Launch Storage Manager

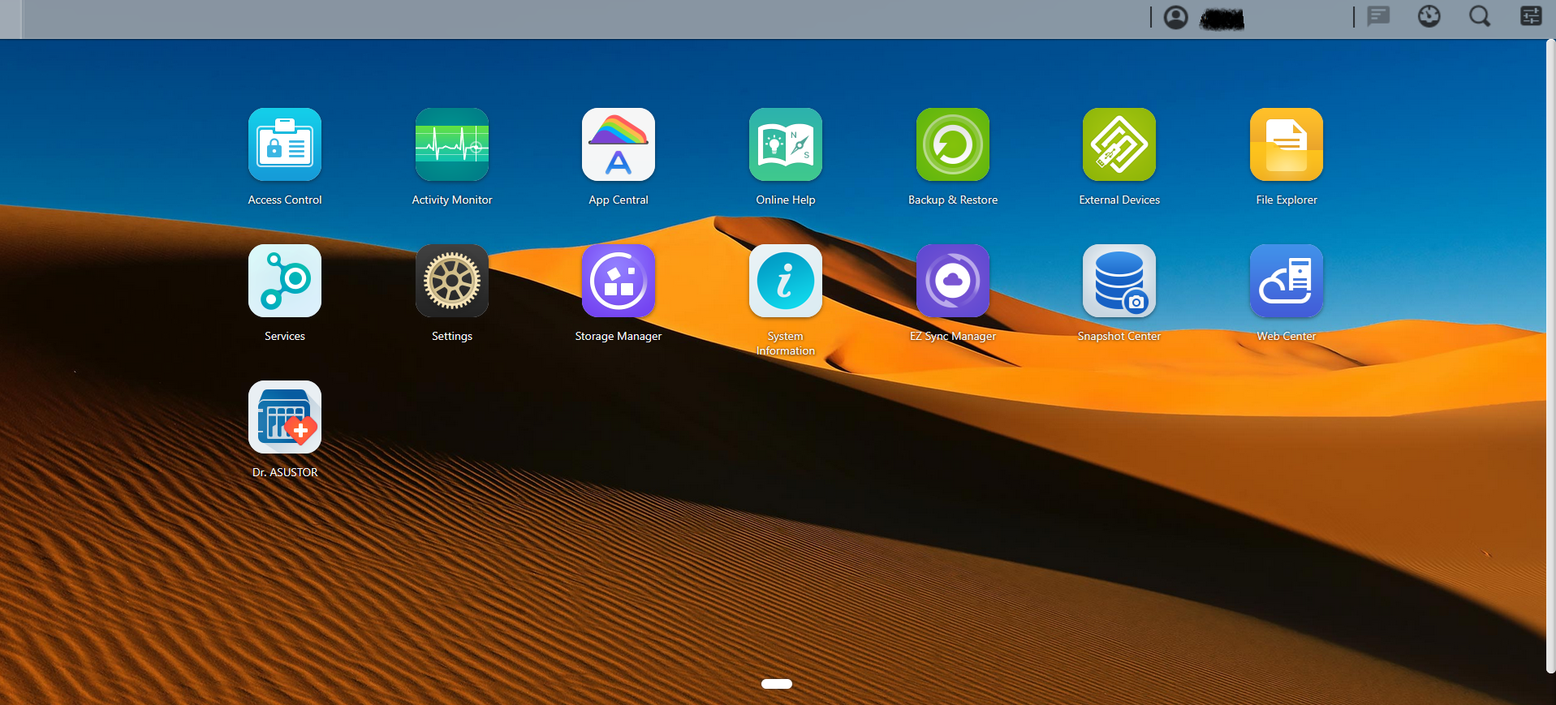pyautogui.click(x=619, y=281)
